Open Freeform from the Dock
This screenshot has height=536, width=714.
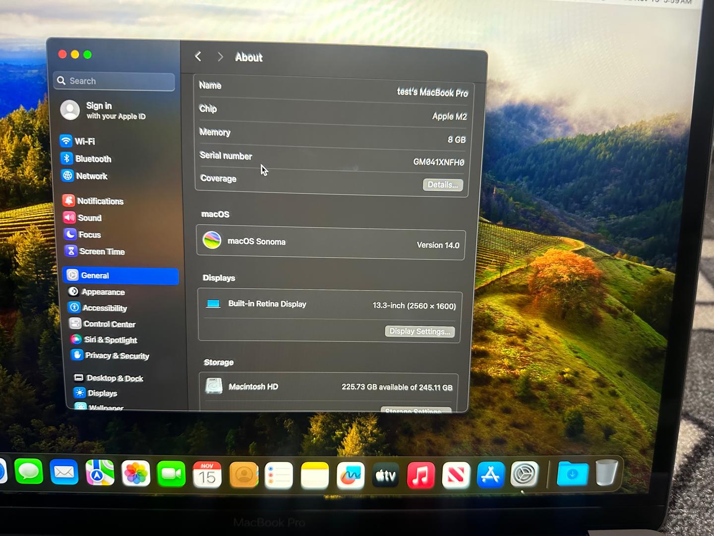coord(351,476)
